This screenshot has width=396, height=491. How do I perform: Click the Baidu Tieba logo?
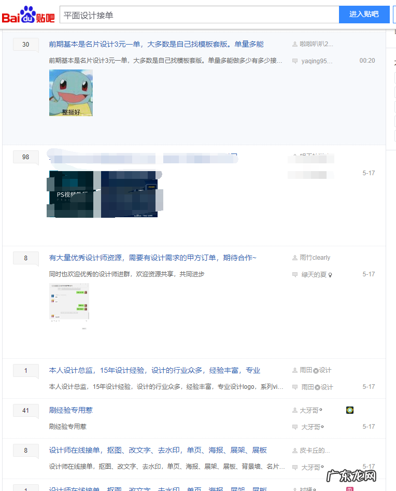pyautogui.click(x=28, y=15)
